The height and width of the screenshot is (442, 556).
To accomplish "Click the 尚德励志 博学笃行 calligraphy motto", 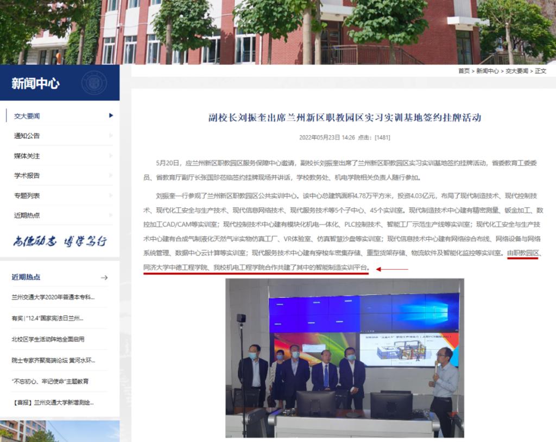I will point(60,241).
